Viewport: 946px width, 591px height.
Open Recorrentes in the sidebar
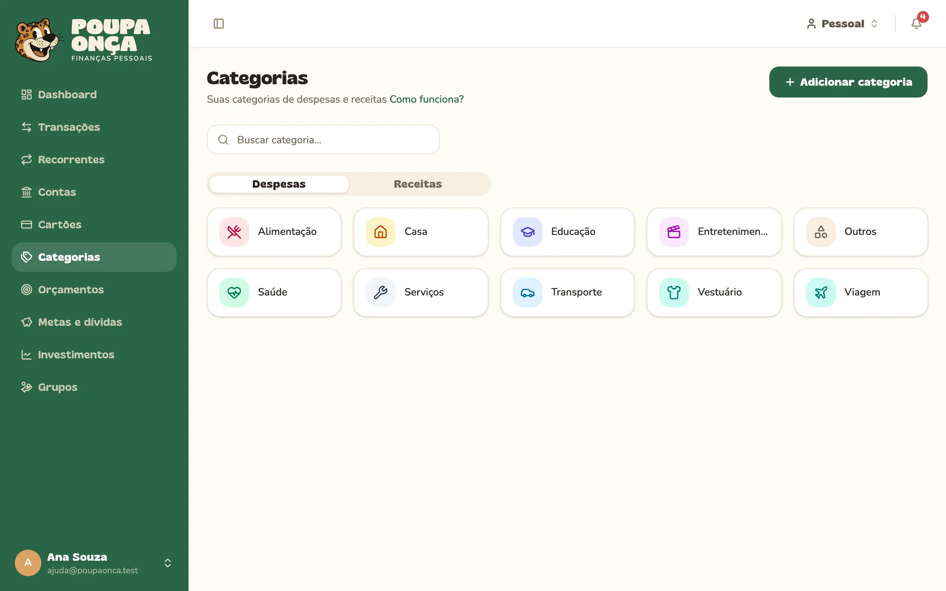[x=94, y=160]
